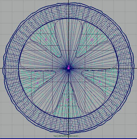Click the tire tread wireframe at the top
The image size is (137, 139).
pyautogui.click(x=68, y=11)
